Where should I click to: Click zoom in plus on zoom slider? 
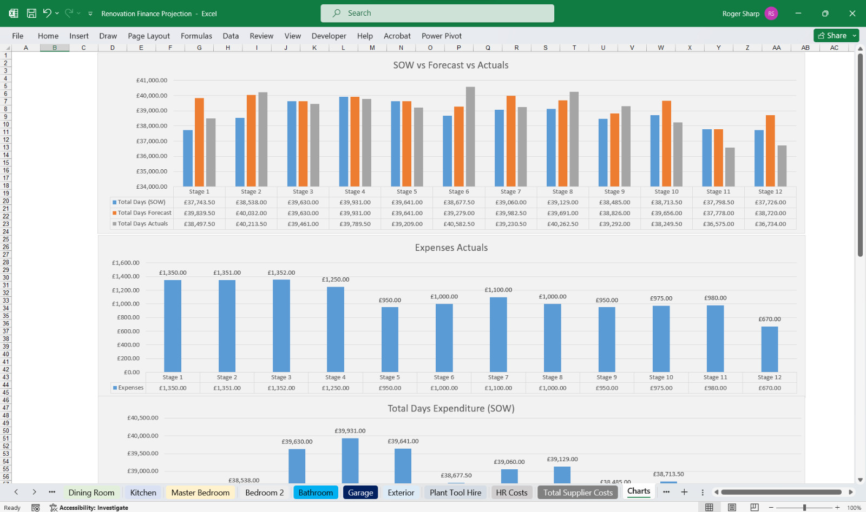837,507
